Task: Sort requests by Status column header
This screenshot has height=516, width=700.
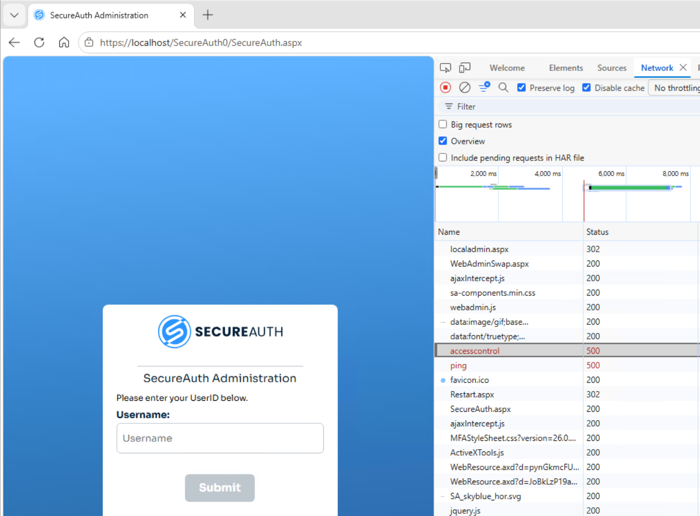Action: [x=641, y=232]
